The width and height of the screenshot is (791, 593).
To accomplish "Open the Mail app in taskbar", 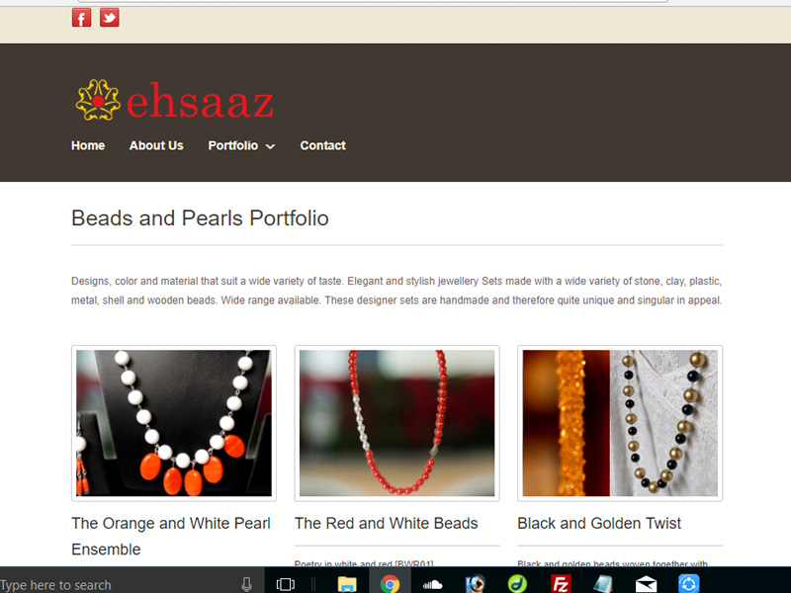I will point(647,584).
